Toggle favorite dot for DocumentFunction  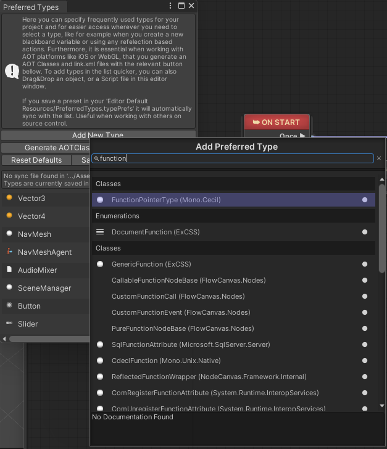tap(365, 232)
